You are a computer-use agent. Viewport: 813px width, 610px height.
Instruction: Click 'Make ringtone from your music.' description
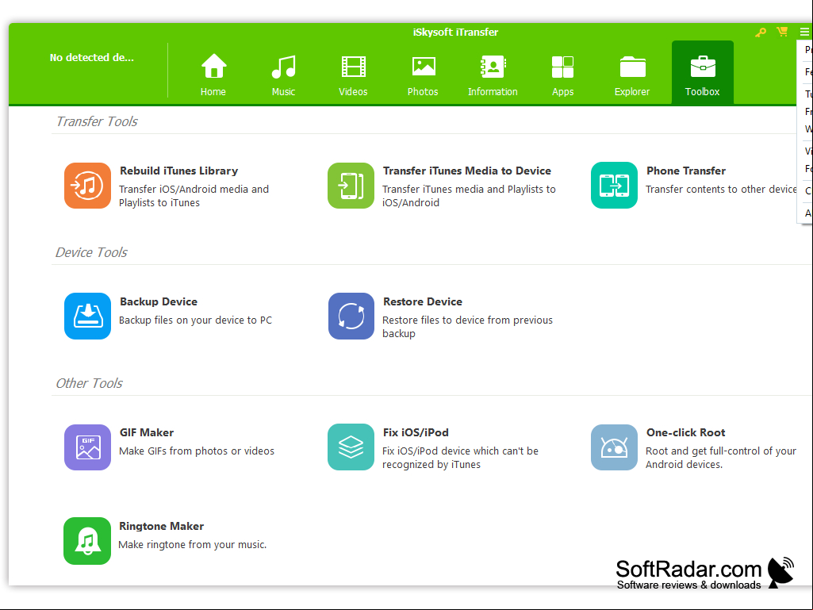[193, 545]
